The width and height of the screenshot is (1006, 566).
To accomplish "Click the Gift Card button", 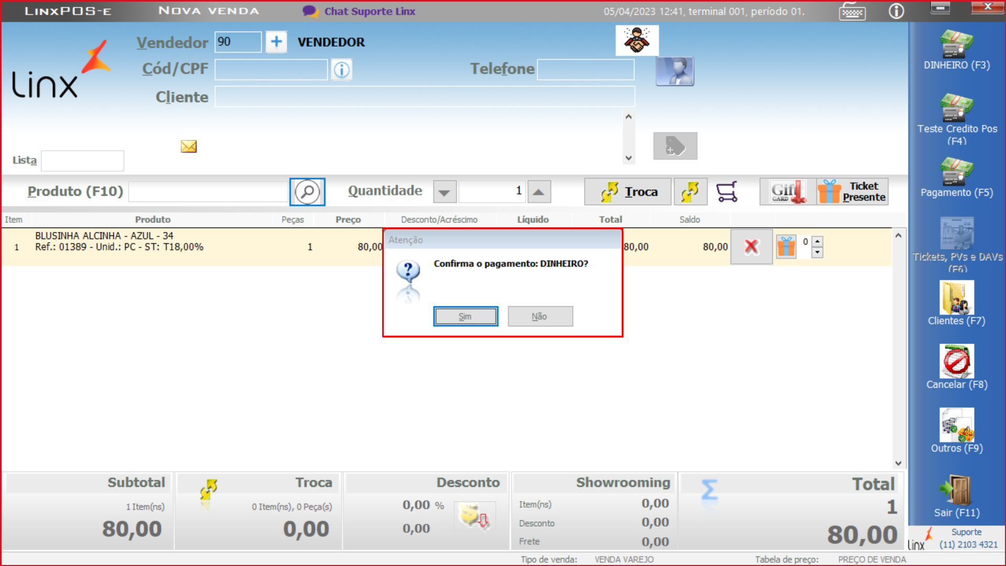I will (788, 192).
